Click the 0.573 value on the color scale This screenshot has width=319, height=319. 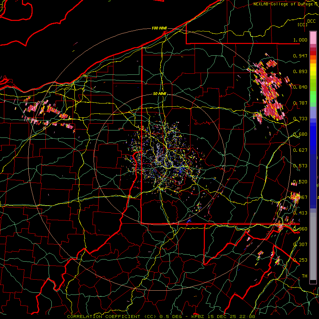300,166
